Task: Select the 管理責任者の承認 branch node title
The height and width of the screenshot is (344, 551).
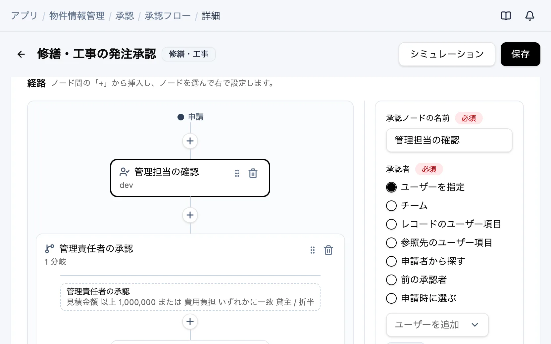Action: [x=96, y=248]
